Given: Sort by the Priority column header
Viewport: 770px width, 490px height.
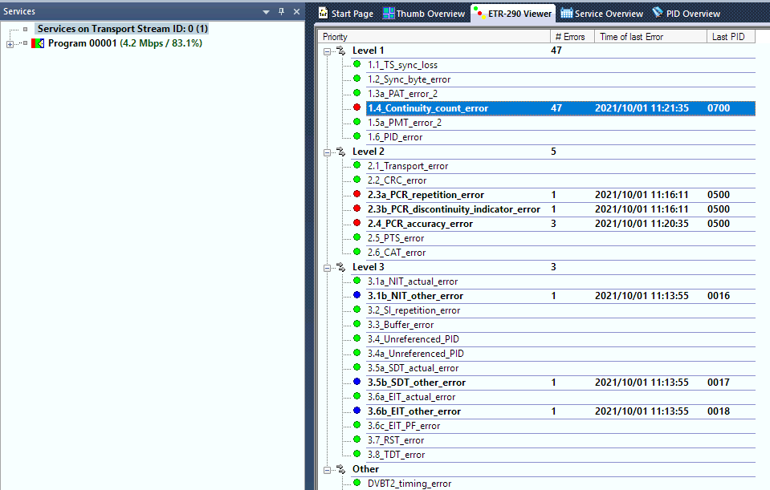Looking at the screenshot, I should (x=434, y=37).
